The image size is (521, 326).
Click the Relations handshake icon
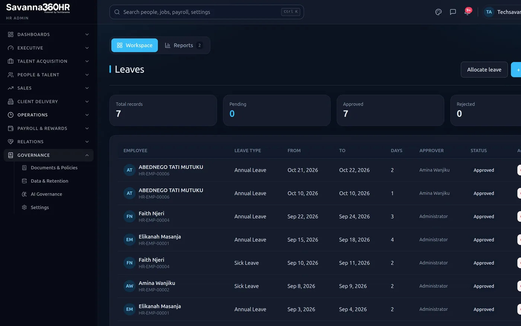click(x=10, y=142)
